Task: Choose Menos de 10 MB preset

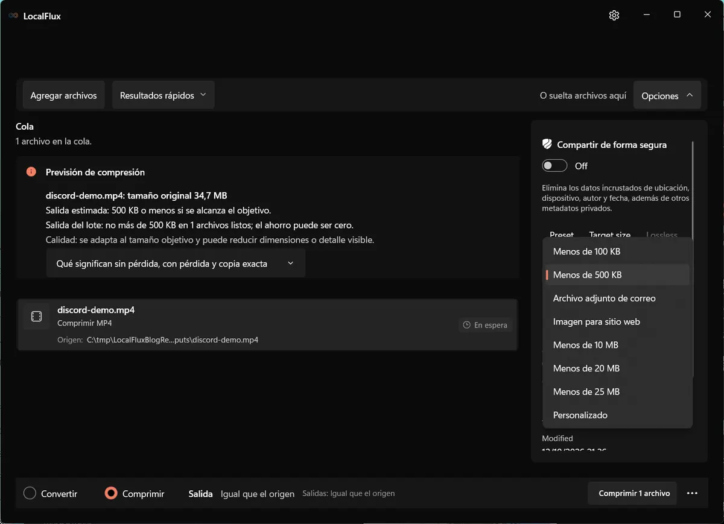Action: tap(617, 345)
